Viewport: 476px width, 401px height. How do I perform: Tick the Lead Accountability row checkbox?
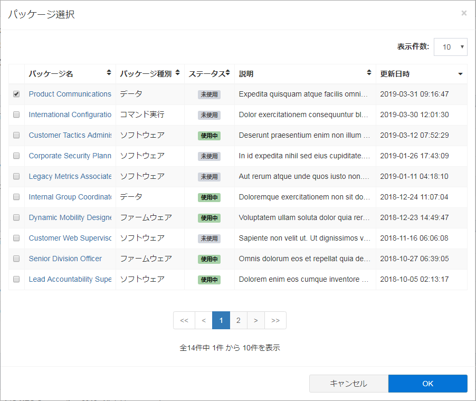point(16,279)
